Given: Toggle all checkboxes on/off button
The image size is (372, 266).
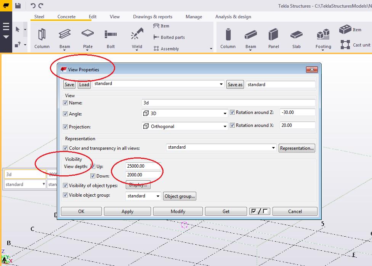Looking at the screenshot, I should coord(260,211).
